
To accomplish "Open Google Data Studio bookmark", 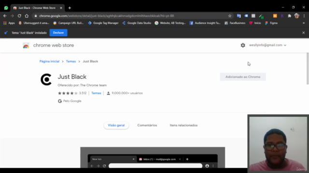I will point(137,23).
